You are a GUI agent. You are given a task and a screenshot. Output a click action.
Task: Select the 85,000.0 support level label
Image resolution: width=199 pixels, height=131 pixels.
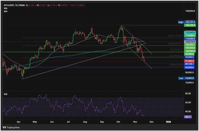(x=189, y=67)
